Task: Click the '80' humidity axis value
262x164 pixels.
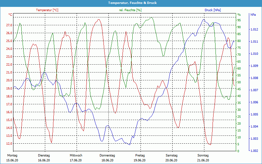Action: tap(239, 41)
